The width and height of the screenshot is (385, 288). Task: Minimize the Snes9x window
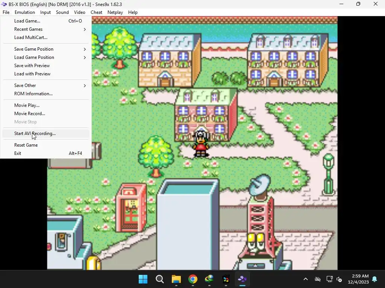[x=341, y=4]
